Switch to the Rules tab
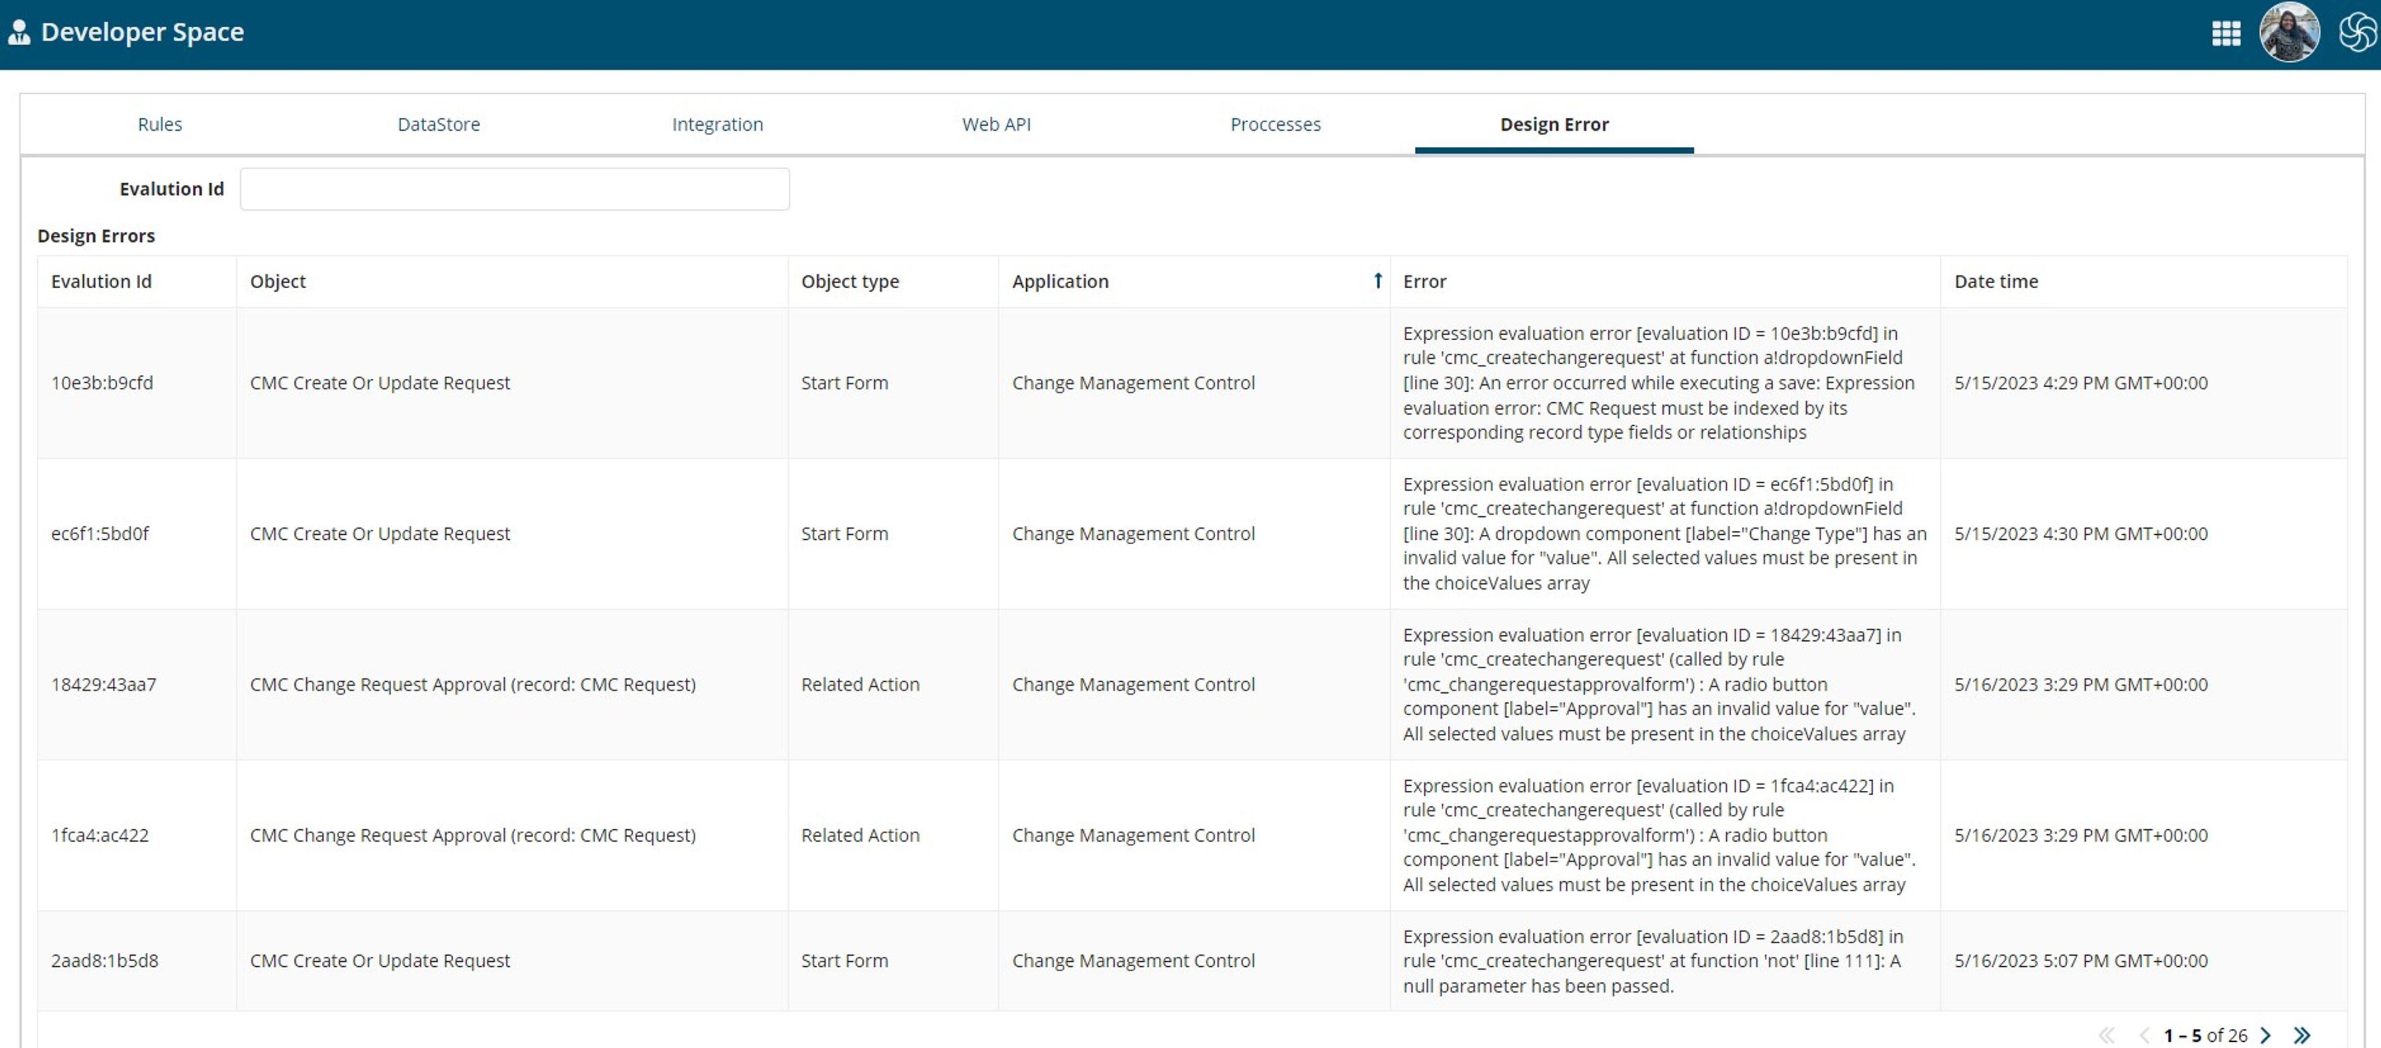 [160, 124]
